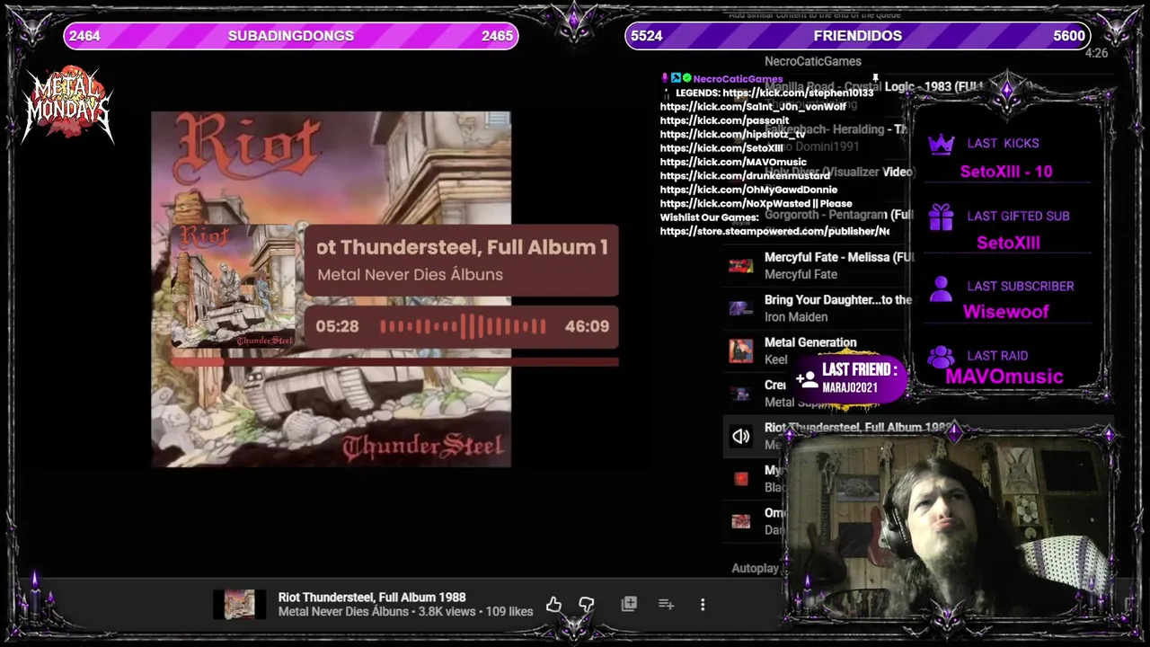Click the gift box icon beside Last Gifted Sub
The width and height of the screenshot is (1150, 647).
(941, 217)
